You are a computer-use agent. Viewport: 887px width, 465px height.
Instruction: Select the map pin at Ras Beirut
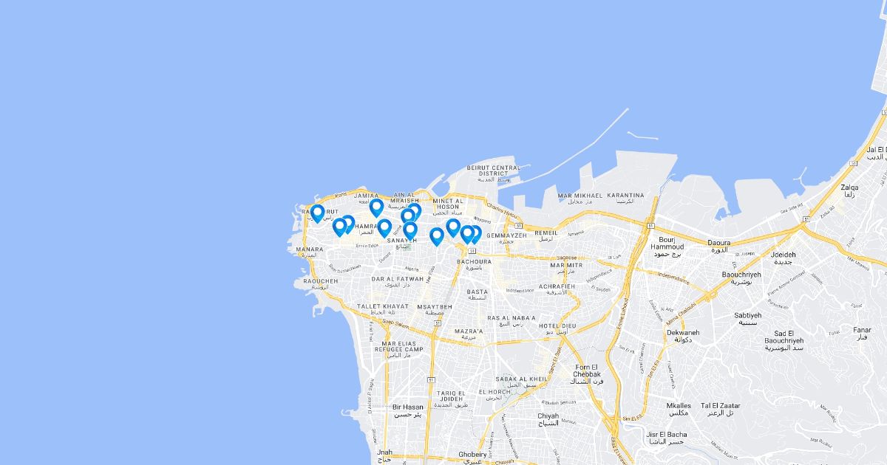coord(318,213)
